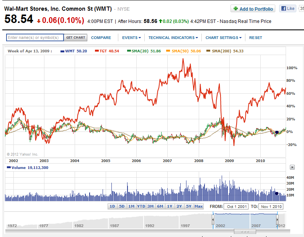
Task: Click the Compare link
Action: pyautogui.click(x=101, y=38)
